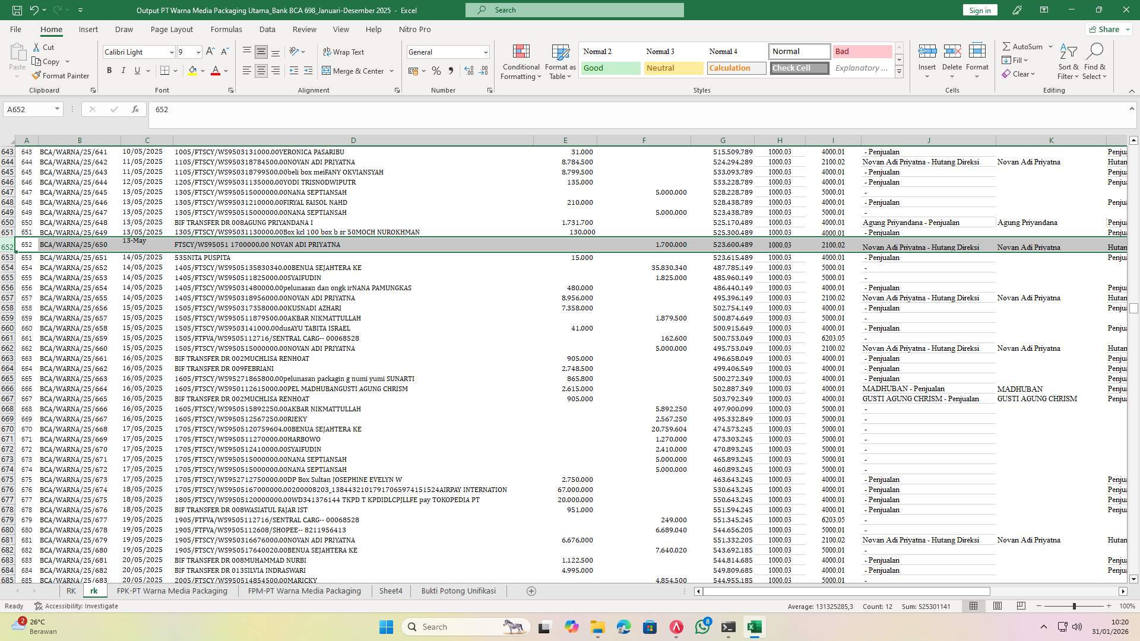Click the Sign in button
1140x641 pixels.
tap(979, 9)
